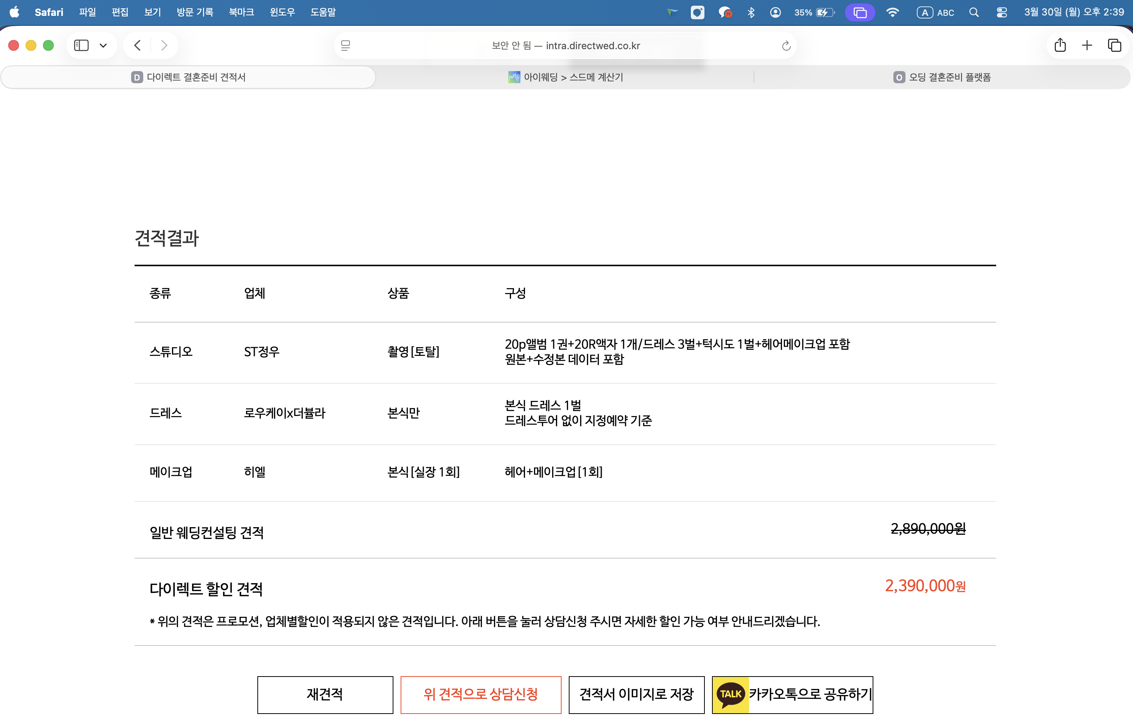Click the forward navigation arrow
The image size is (1133, 717).
(x=164, y=45)
